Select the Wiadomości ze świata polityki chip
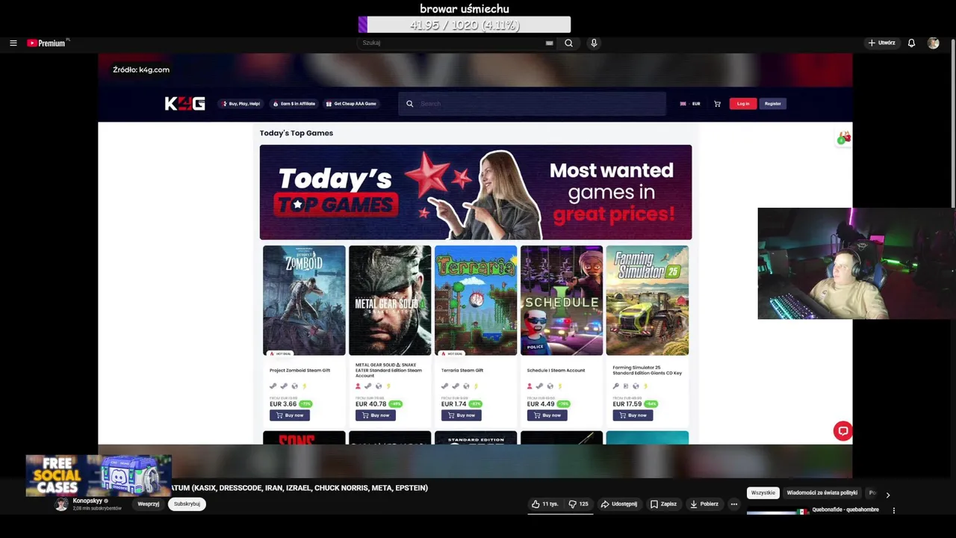 click(822, 493)
